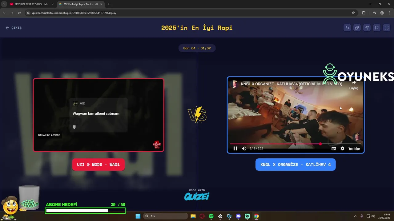The width and height of the screenshot is (394, 221).
Task: Open YouTube player settings gear
Action: pyautogui.click(x=342, y=149)
